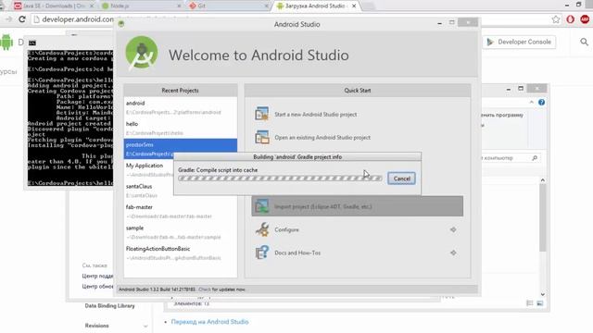Image resolution: width=593 pixels, height=333 pixels.
Task: Click the Open an existing project icon
Action: (261, 138)
